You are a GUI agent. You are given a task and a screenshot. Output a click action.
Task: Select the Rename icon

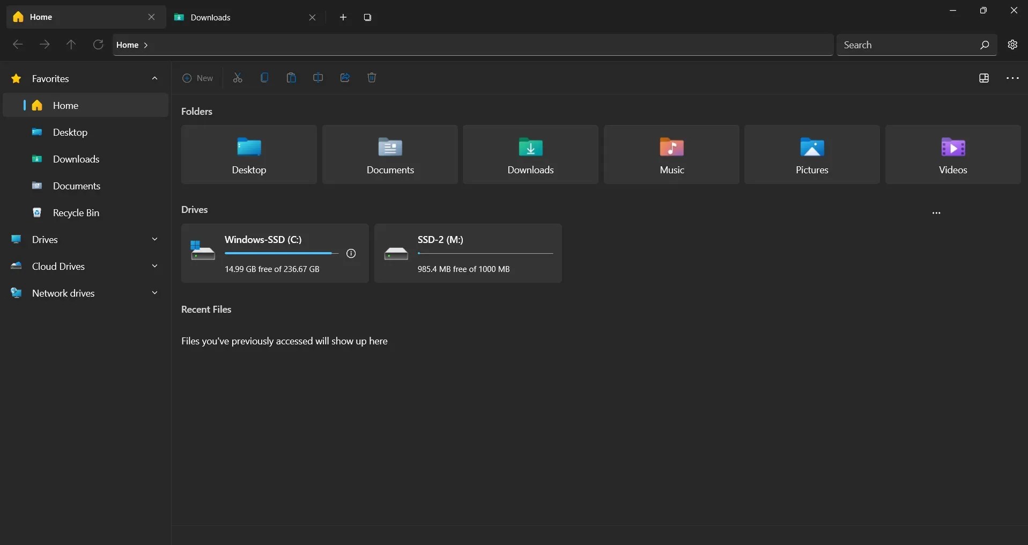pyautogui.click(x=318, y=78)
